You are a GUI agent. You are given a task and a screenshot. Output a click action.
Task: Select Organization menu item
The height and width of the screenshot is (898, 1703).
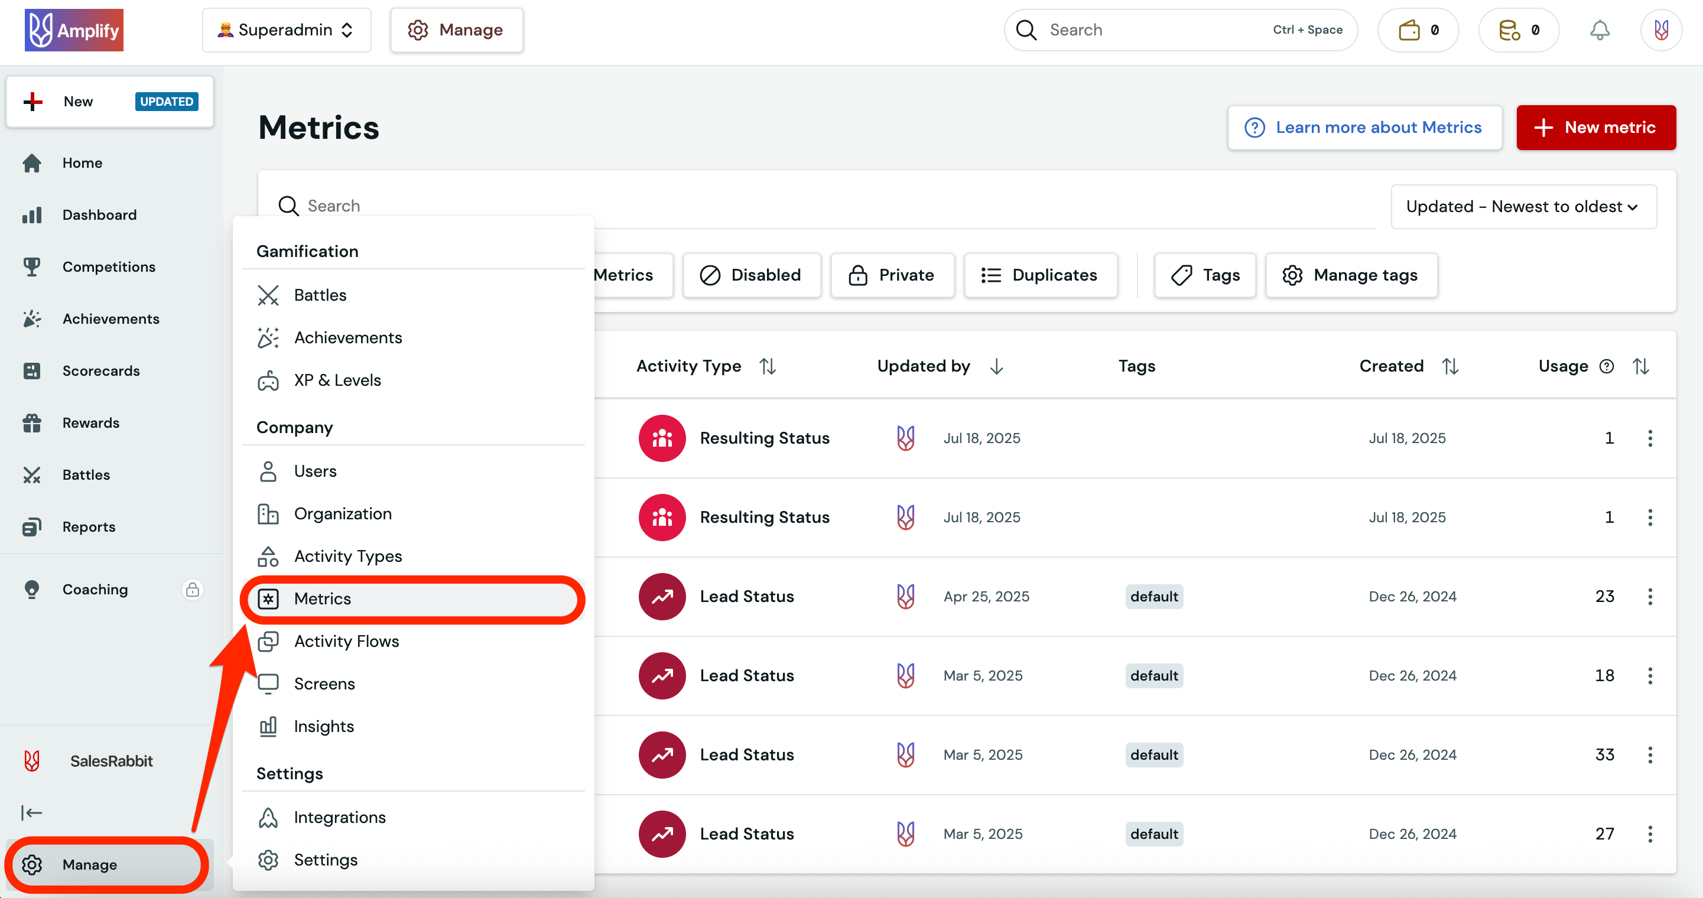coord(414,513)
